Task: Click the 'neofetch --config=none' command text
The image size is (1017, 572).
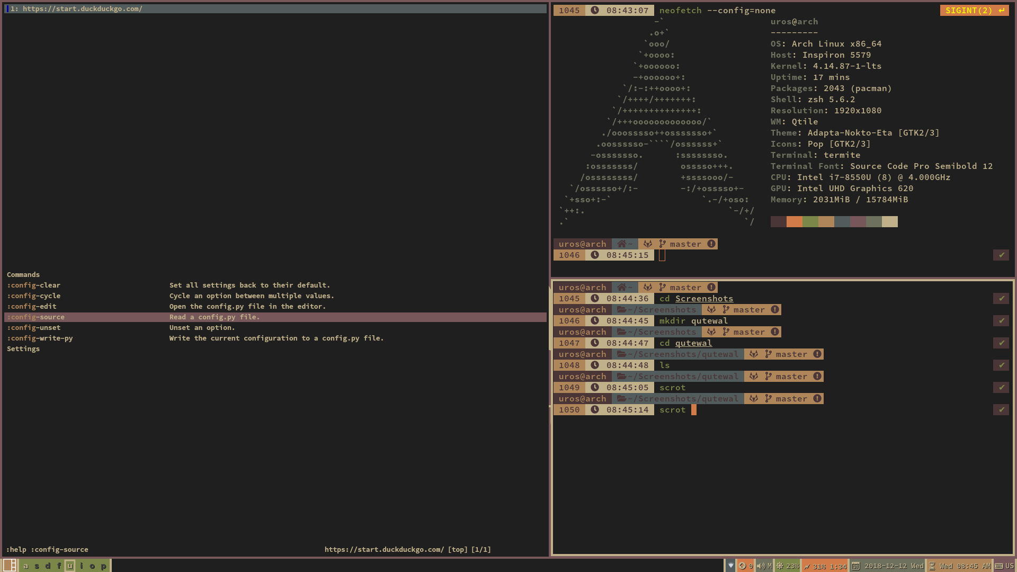Action: (x=717, y=10)
